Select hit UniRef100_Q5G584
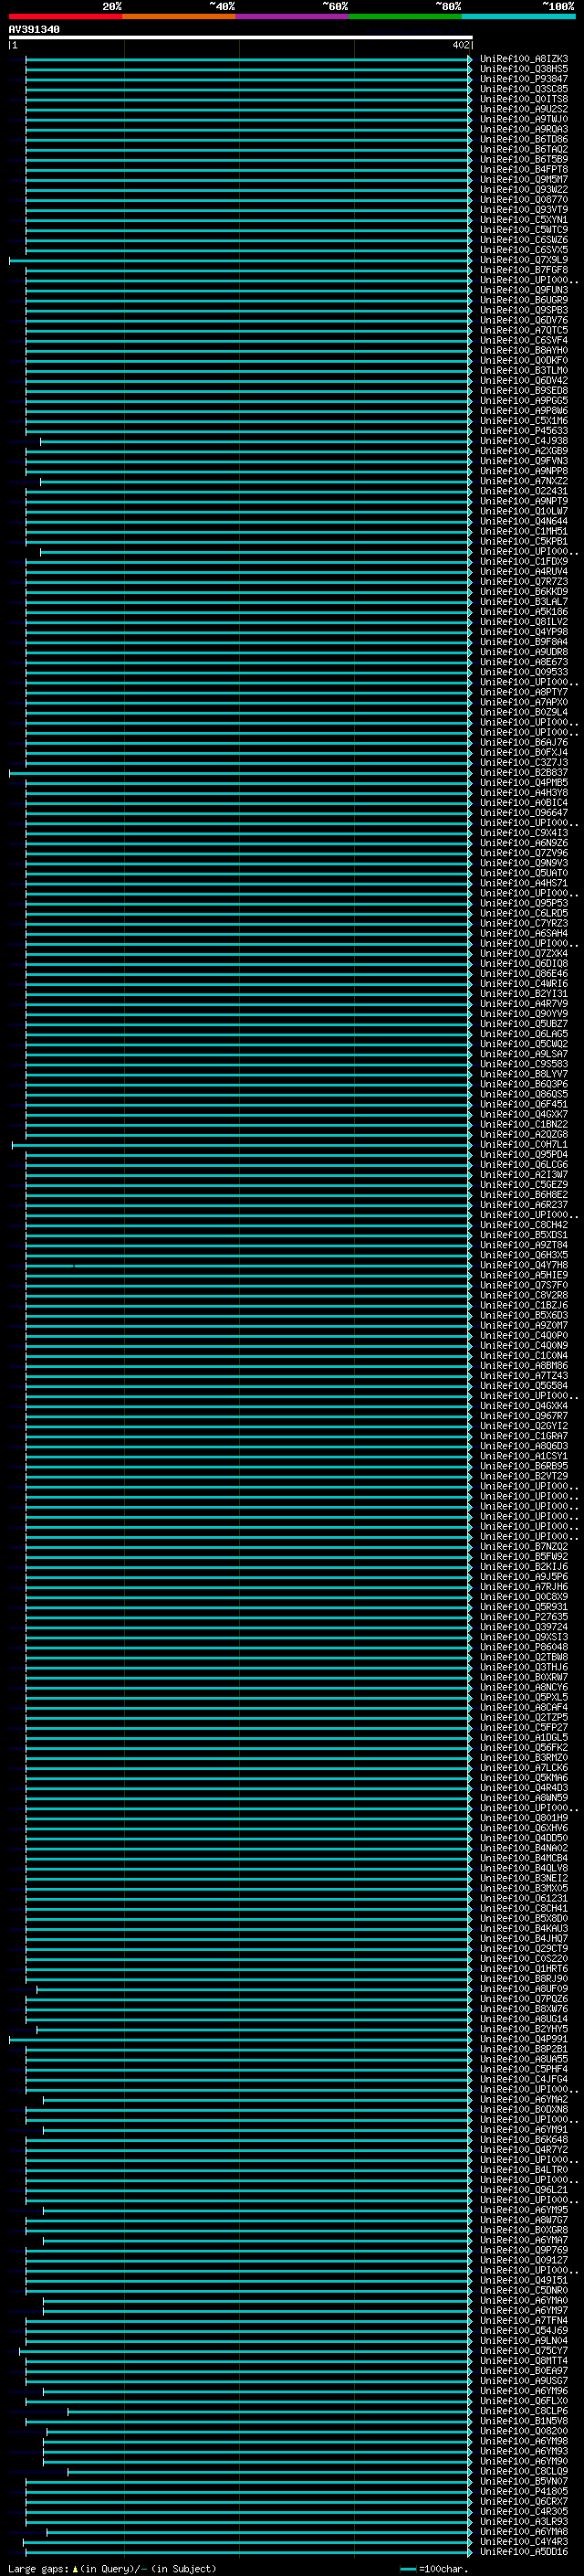This screenshot has width=584, height=2576. coord(524,1385)
